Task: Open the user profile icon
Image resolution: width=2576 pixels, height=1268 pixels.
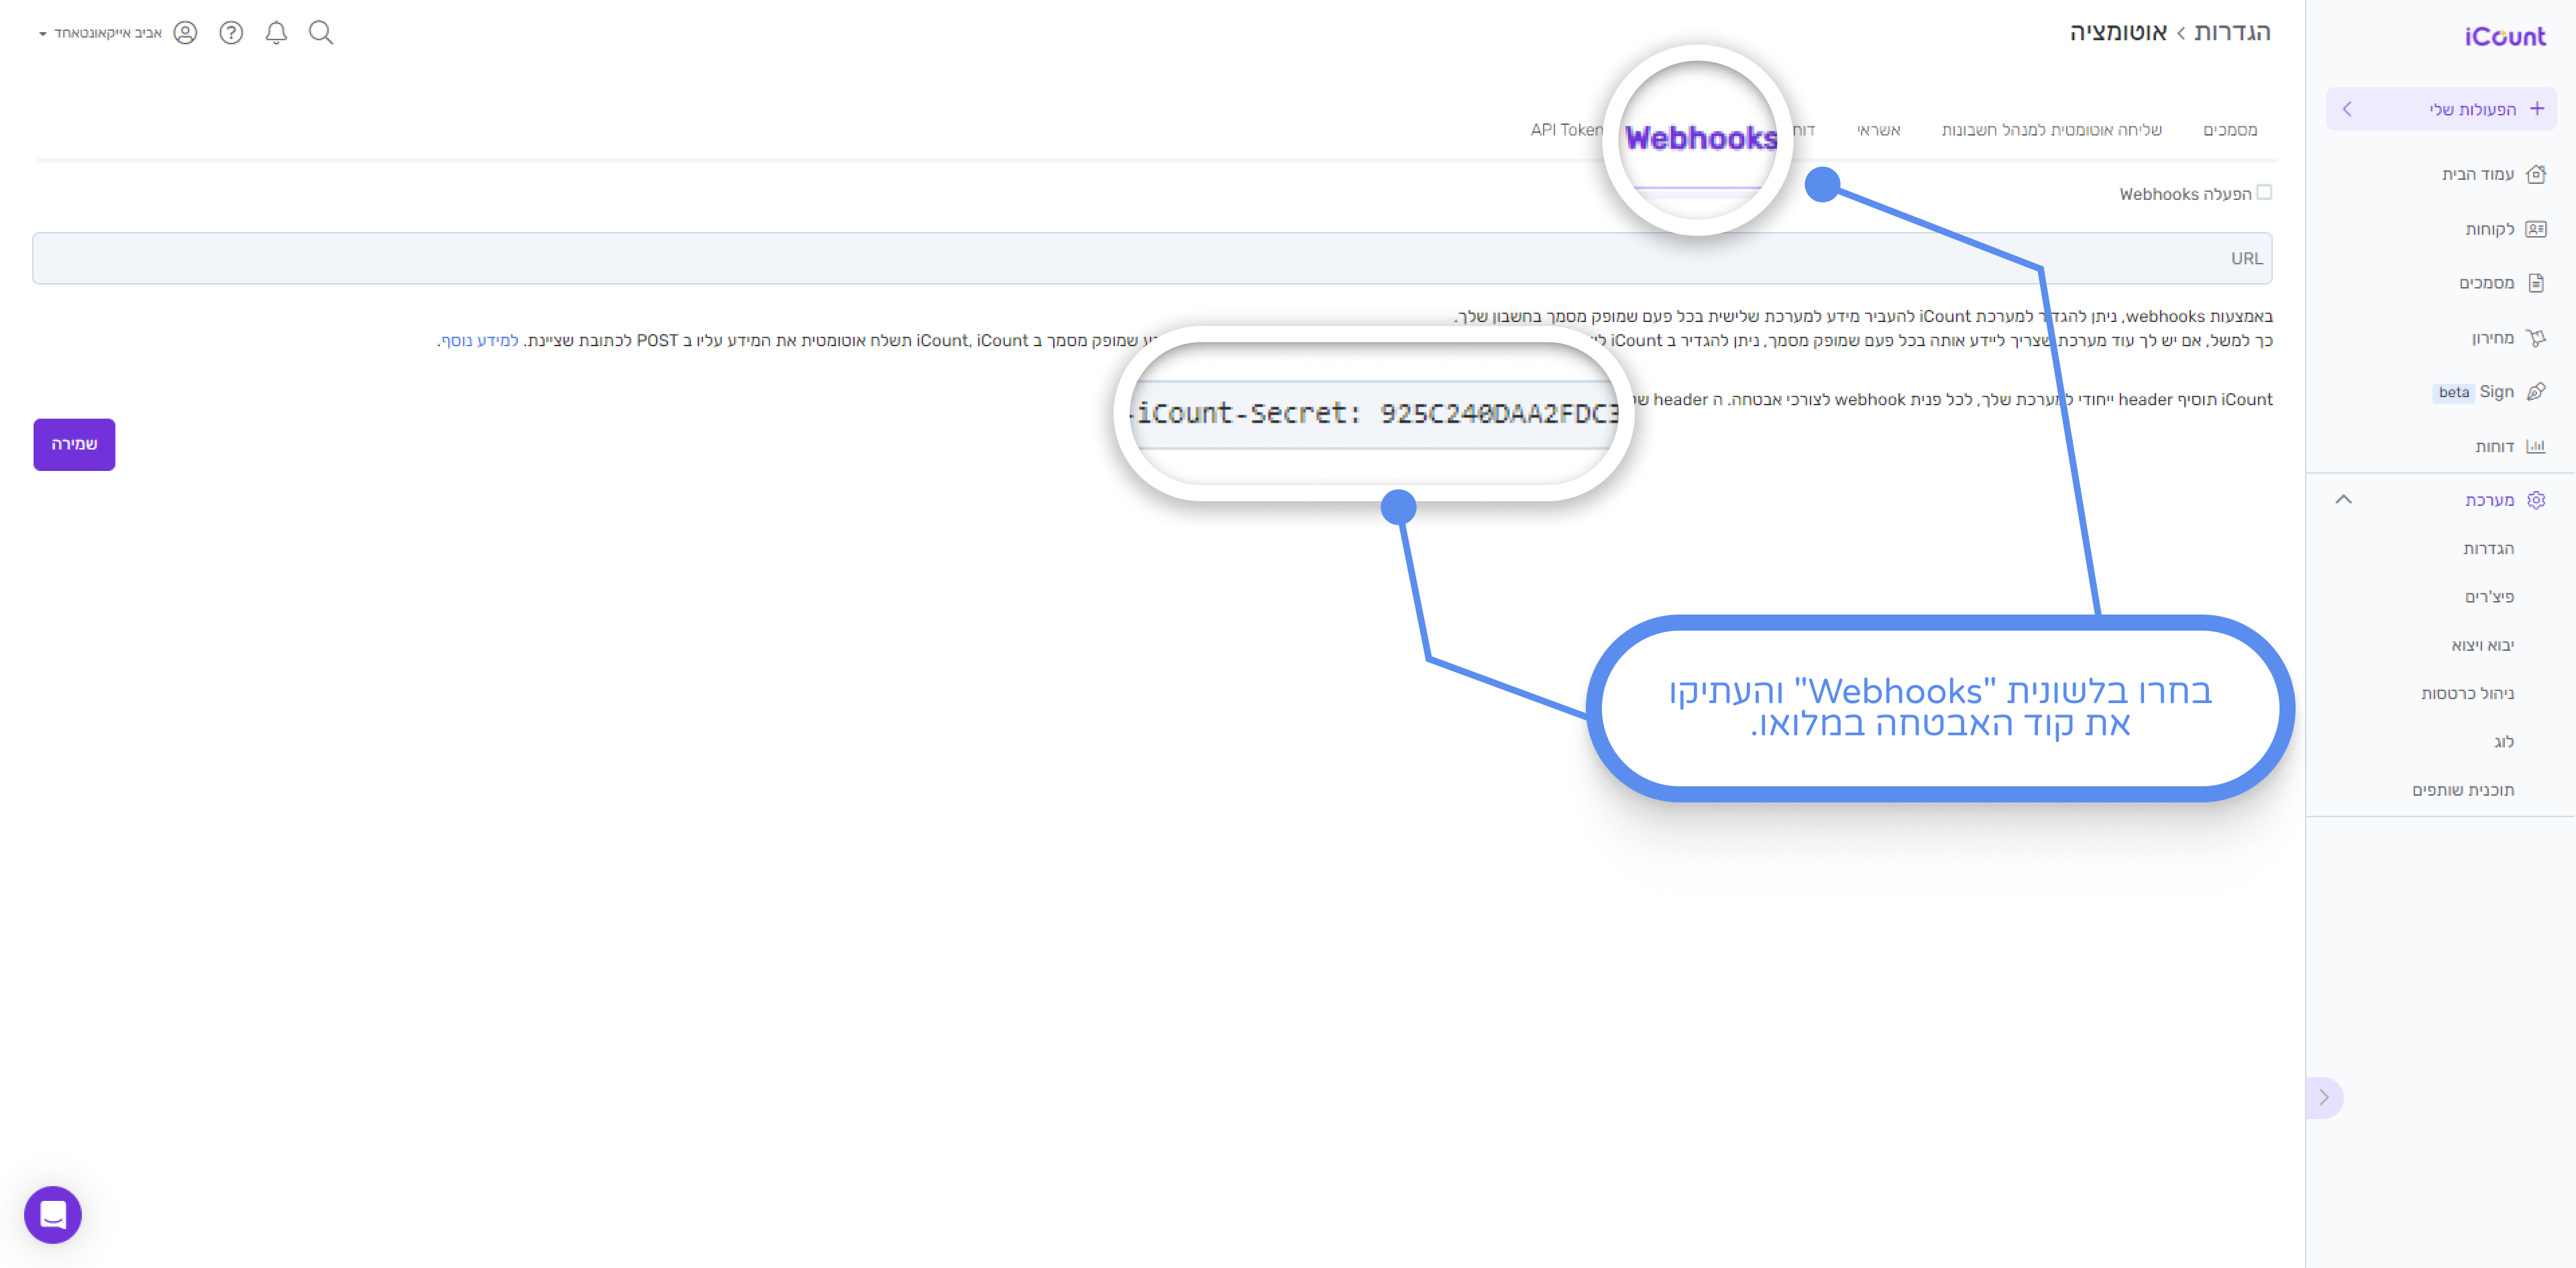Action: [x=185, y=33]
